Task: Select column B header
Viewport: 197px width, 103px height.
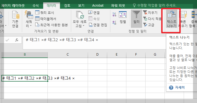Action: pyautogui.click(x=25, y=55)
